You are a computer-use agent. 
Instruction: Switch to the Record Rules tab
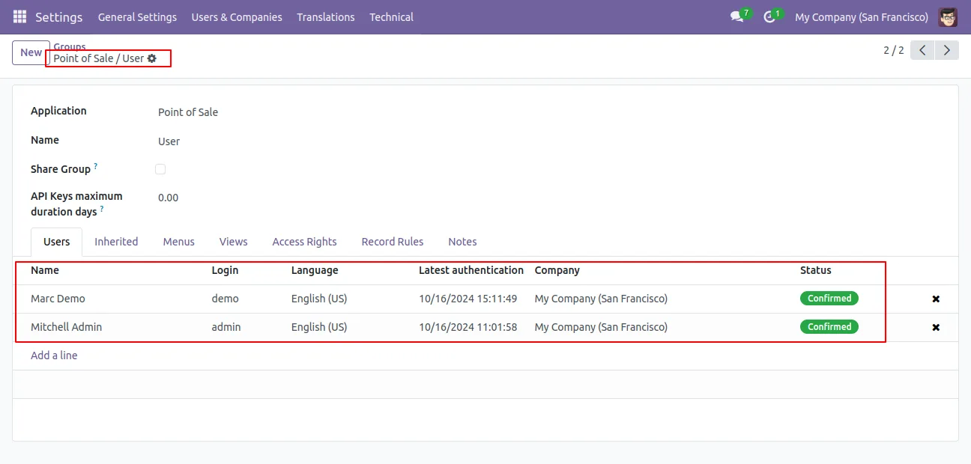pos(393,242)
